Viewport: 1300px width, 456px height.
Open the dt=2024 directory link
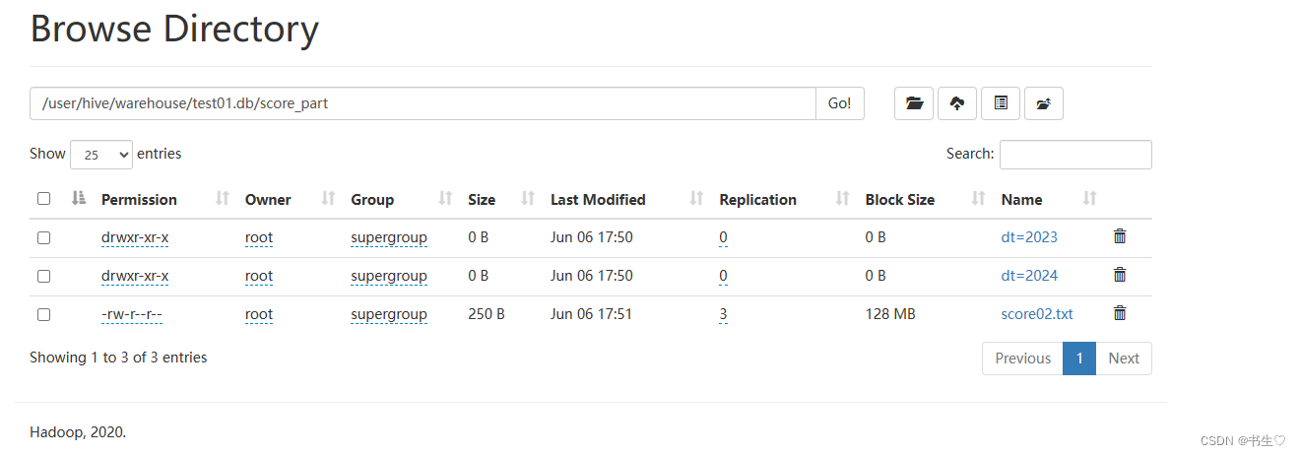tap(1029, 276)
